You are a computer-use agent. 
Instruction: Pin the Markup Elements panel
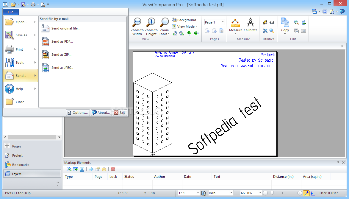click(338, 162)
